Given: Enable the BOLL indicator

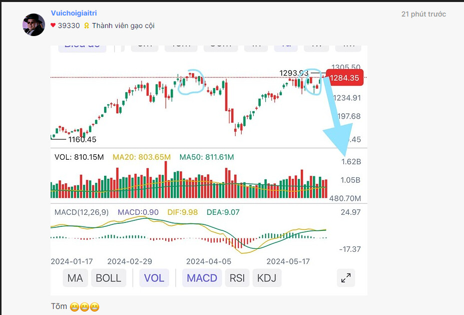Looking at the screenshot, I should point(109,278).
